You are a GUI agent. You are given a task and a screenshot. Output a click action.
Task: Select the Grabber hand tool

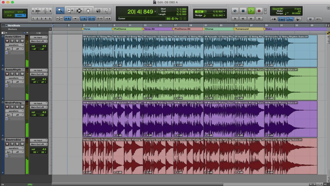[x=88, y=11]
